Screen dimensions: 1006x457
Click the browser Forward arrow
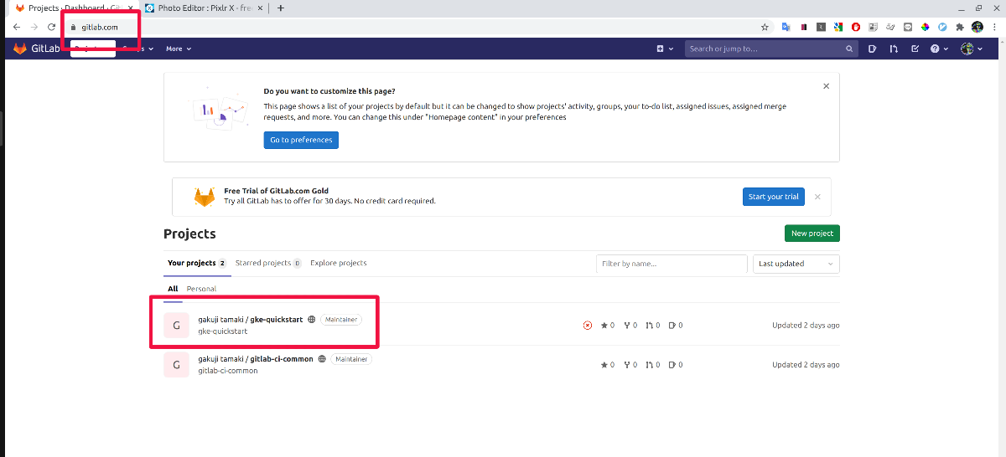tap(34, 27)
